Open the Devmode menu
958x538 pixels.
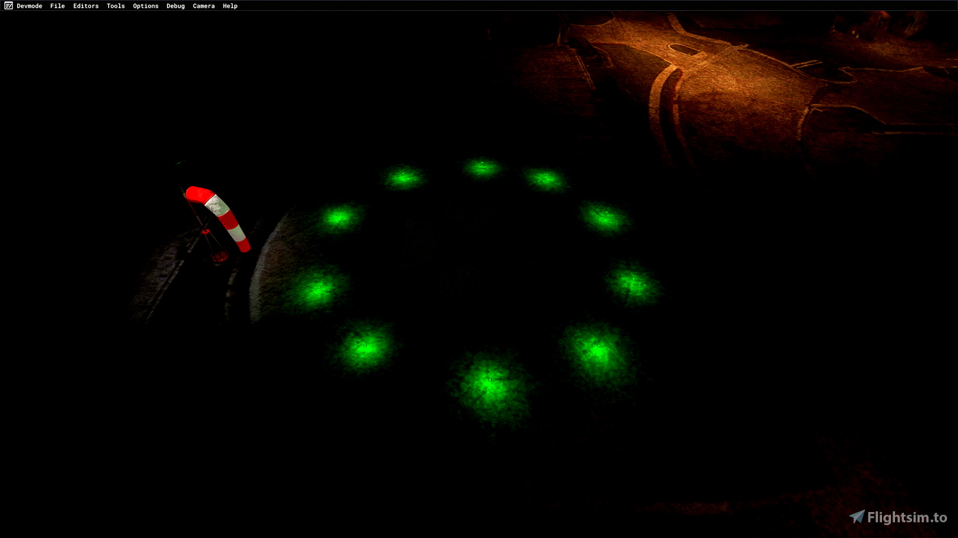pyautogui.click(x=29, y=5)
